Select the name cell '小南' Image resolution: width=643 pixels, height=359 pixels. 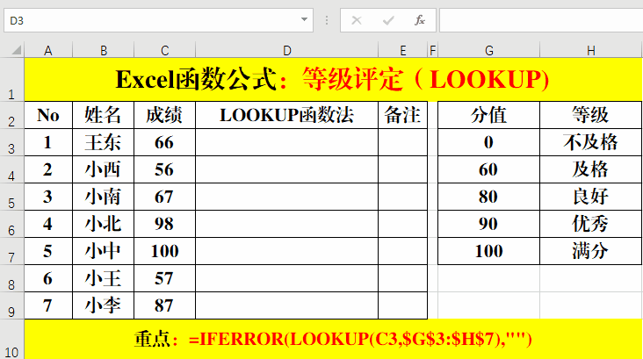[104, 197]
